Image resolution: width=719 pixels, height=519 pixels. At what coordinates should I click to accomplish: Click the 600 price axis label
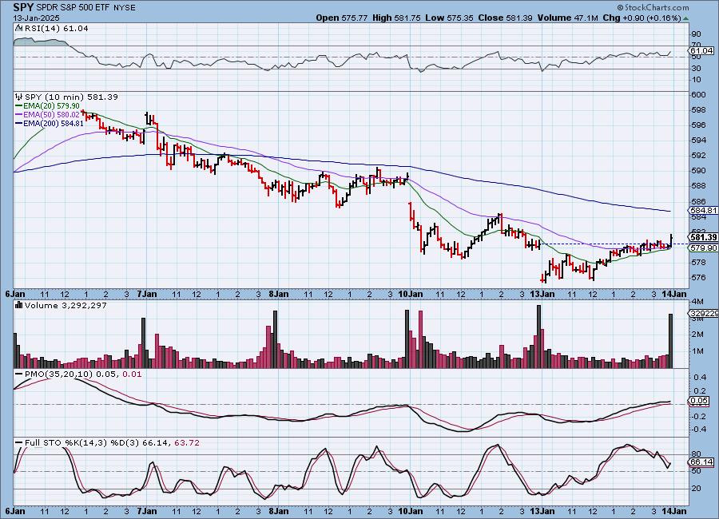[699, 95]
